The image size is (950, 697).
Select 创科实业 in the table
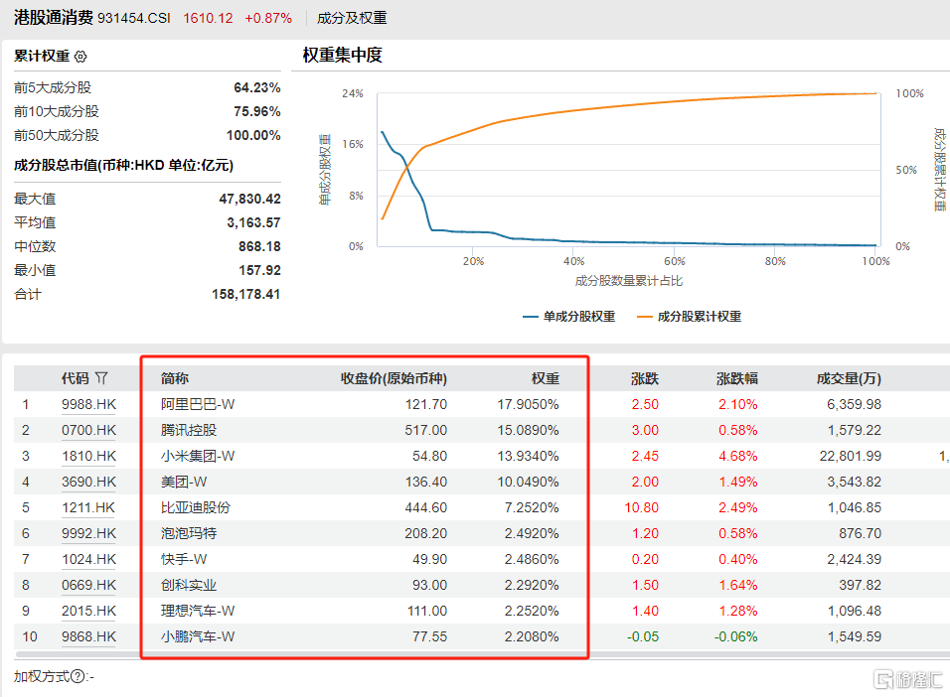click(x=189, y=586)
